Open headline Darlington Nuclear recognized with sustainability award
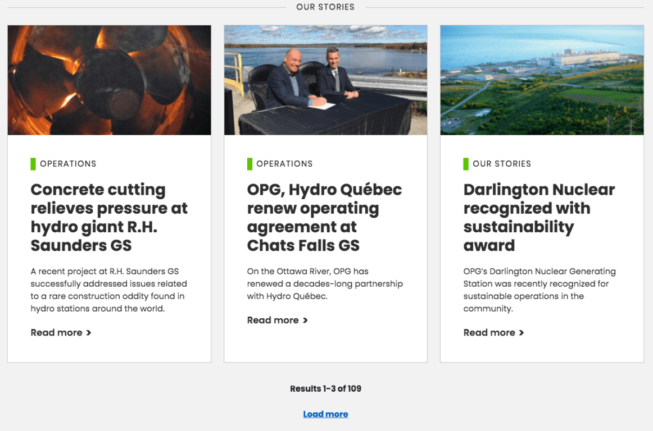This screenshot has height=431, width=653. 539,217
